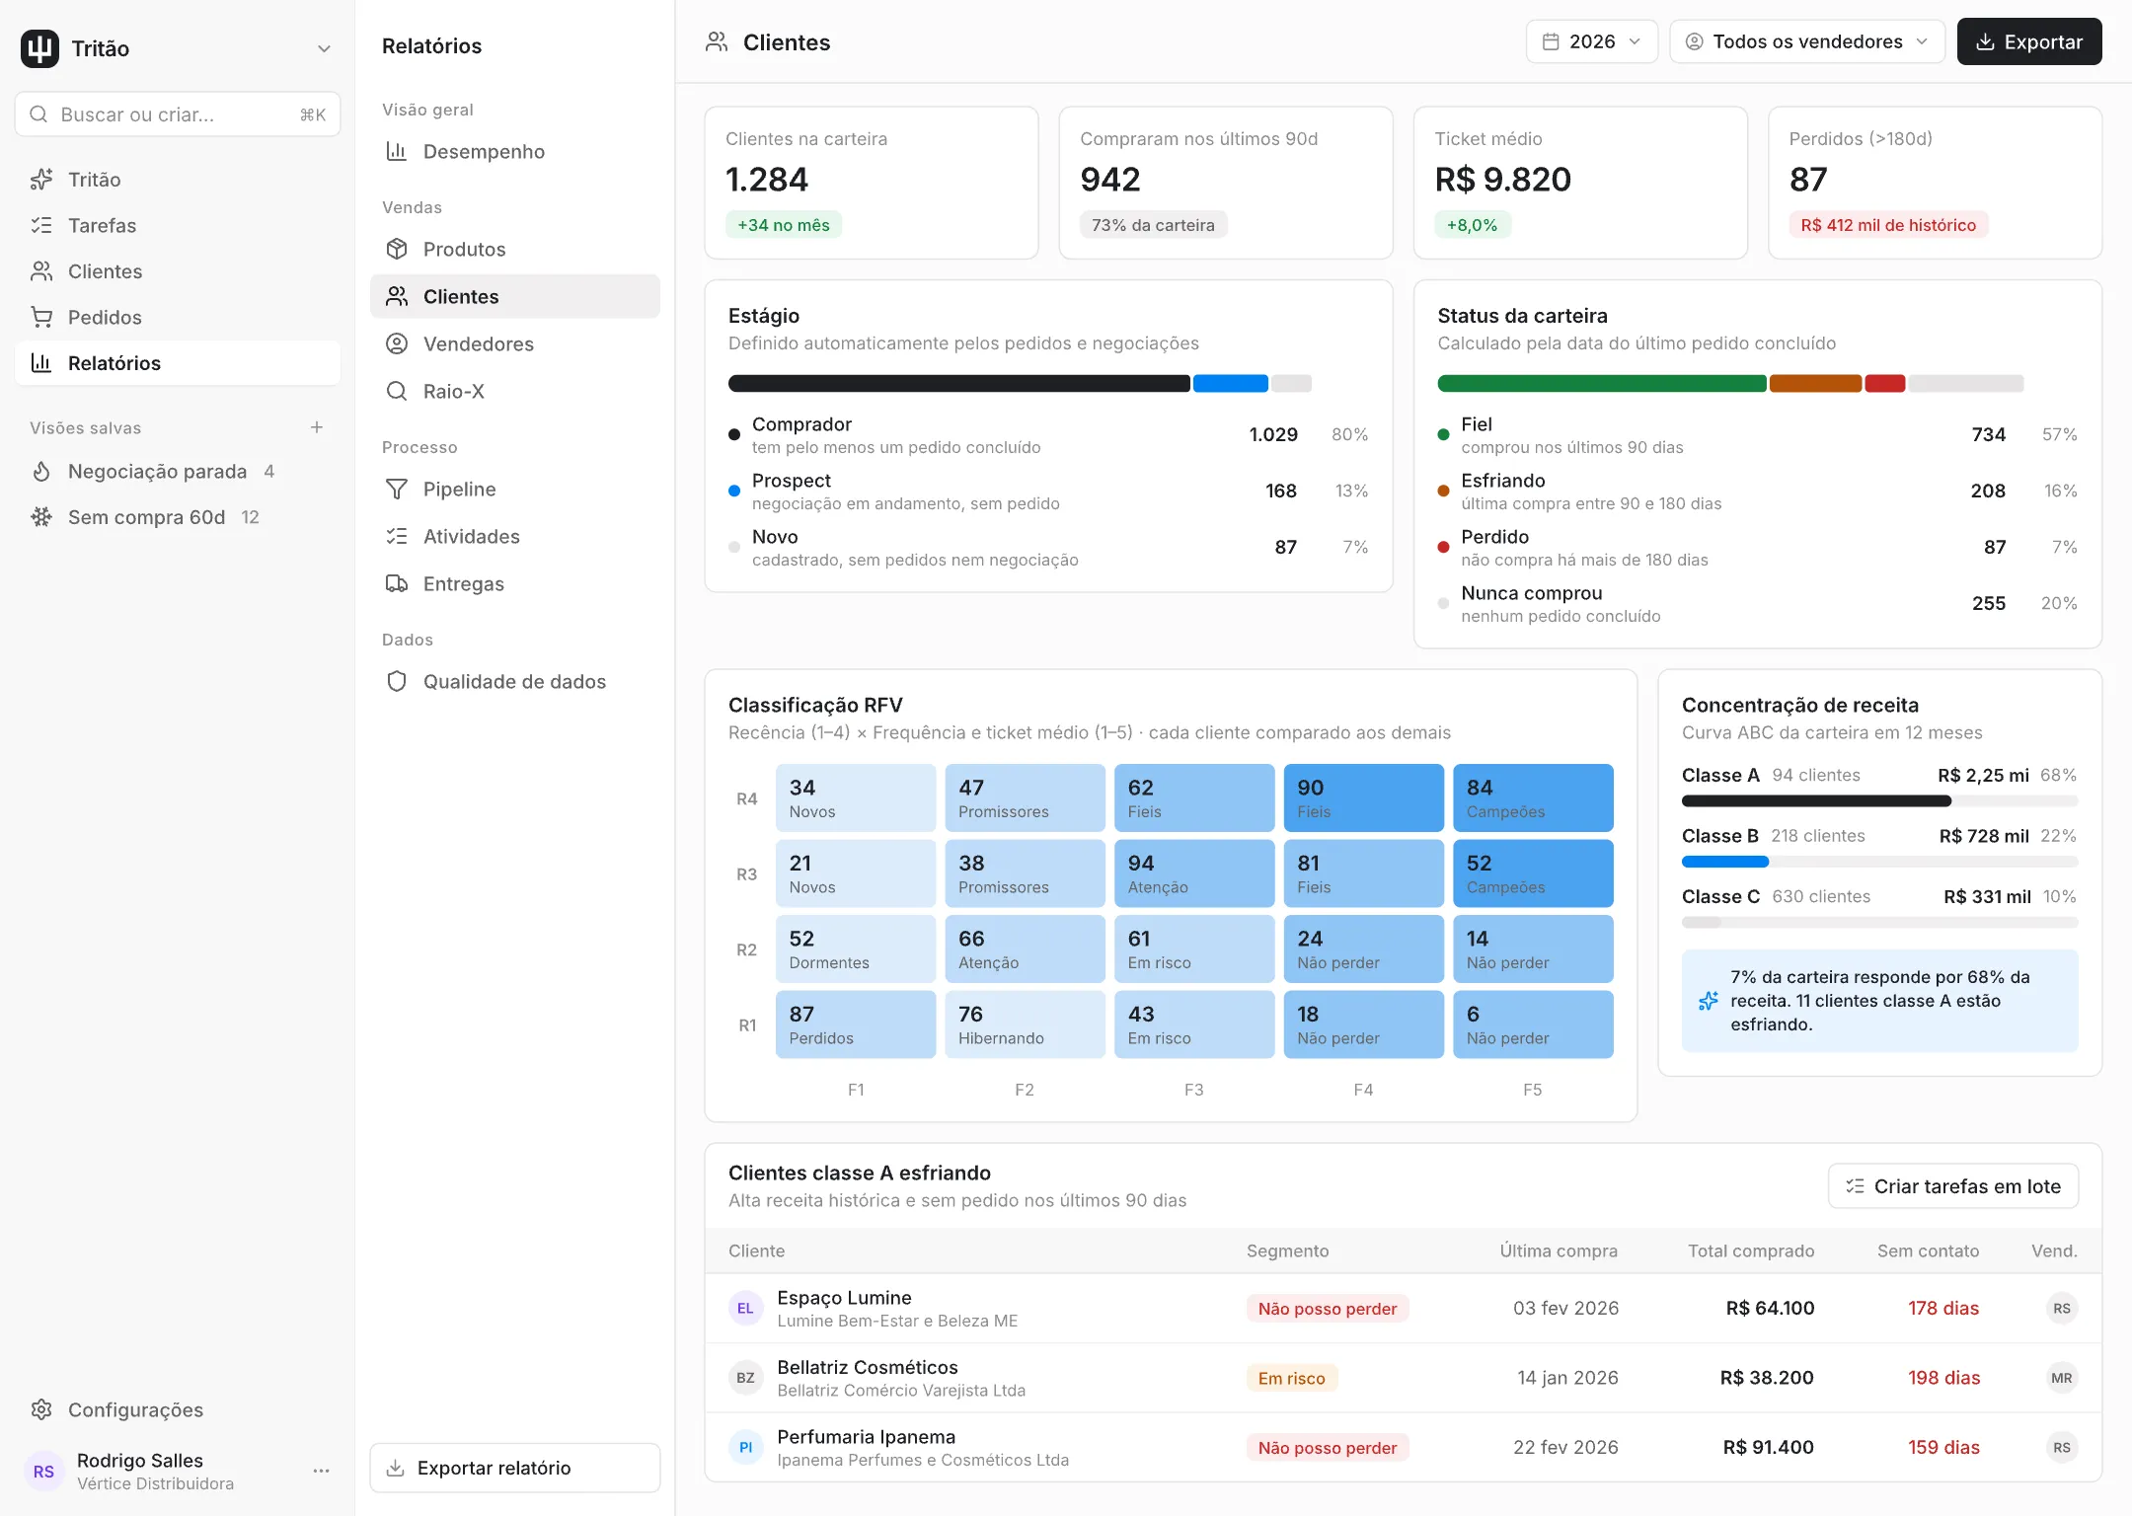Open the 2026 year dropdown
The height and width of the screenshot is (1516, 2132).
tap(1591, 41)
